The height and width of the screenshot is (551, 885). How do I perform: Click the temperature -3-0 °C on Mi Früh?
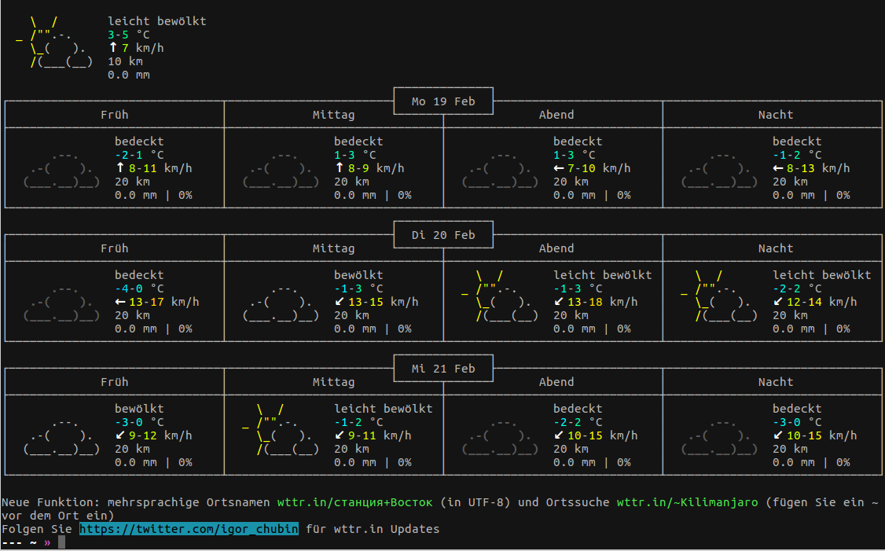(139, 422)
